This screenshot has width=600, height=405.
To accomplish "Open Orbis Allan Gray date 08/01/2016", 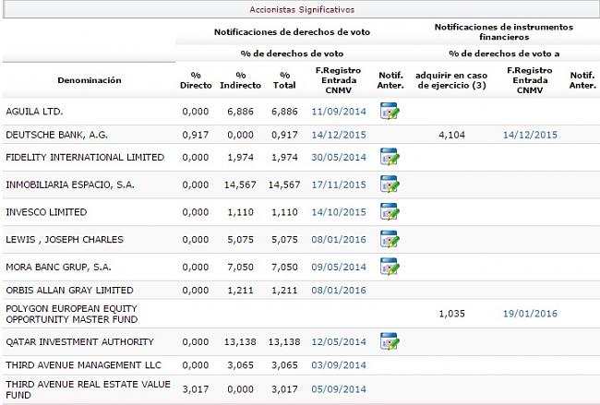I will pyautogui.click(x=339, y=291).
